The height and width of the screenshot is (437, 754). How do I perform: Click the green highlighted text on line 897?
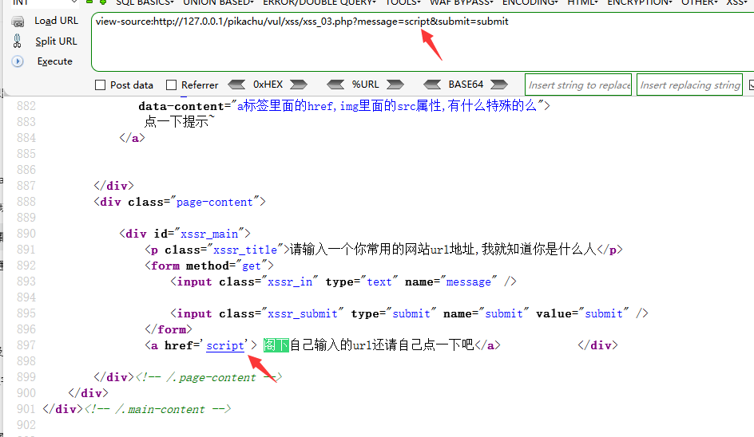point(276,345)
